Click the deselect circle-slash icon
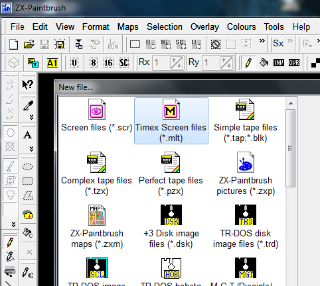320x286 pixels. coord(216,44)
